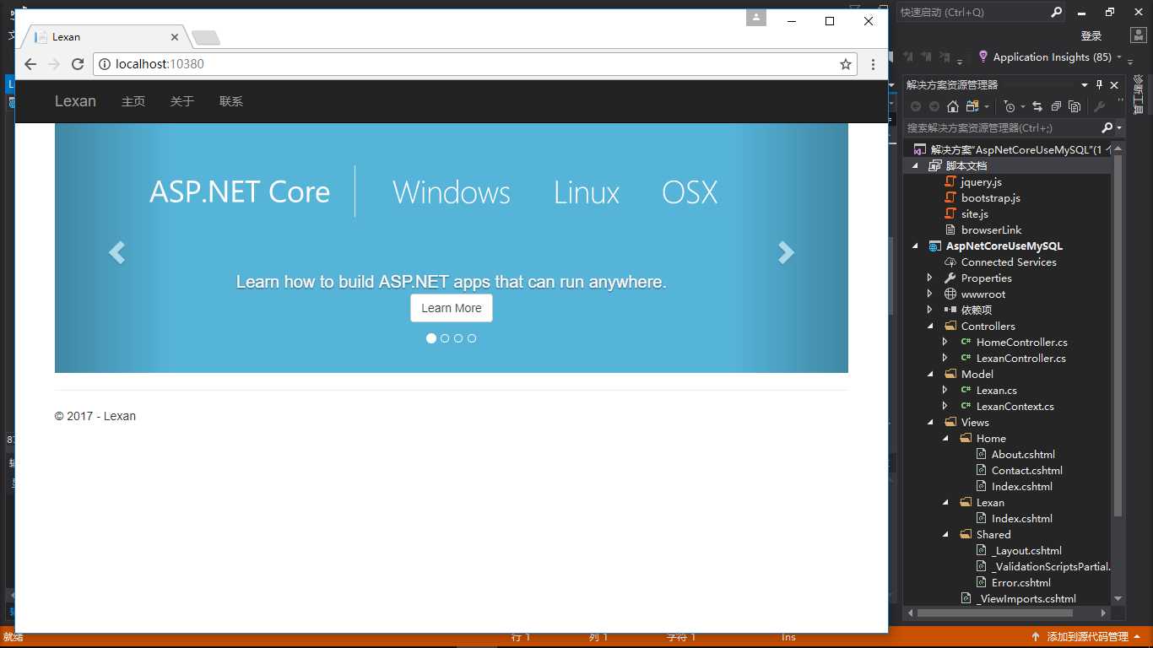Click Solution Explorer Home icon
Viewport: 1153px width, 648px height.
coord(953,106)
